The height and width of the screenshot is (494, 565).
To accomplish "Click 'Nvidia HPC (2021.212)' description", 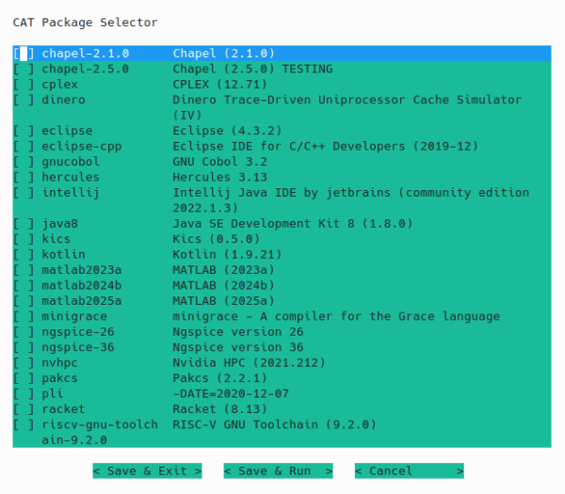I will pyautogui.click(x=249, y=363).
